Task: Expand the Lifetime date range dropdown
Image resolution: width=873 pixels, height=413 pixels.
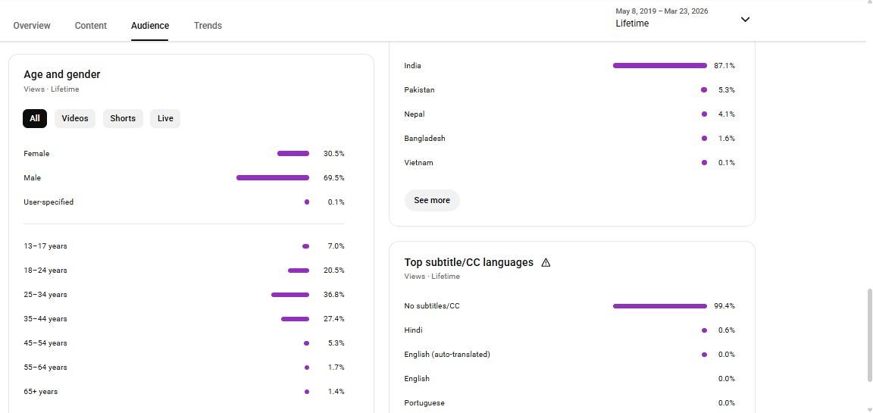Action: point(745,20)
